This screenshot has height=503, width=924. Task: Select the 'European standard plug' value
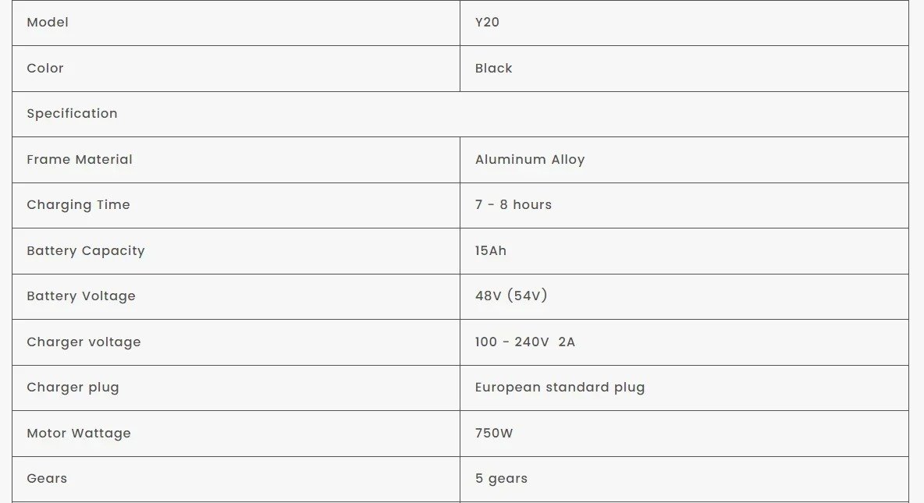coord(560,388)
